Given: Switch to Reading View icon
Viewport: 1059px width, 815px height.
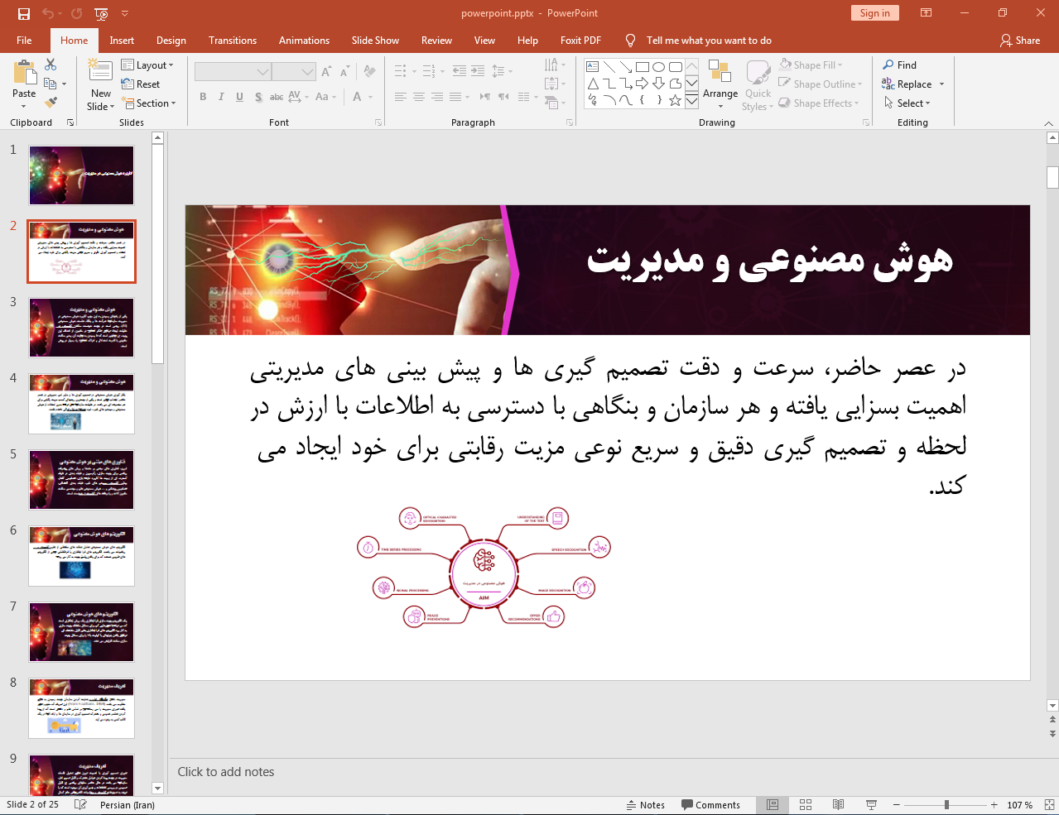Looking at the screenshot, I should tap(838, 805).
